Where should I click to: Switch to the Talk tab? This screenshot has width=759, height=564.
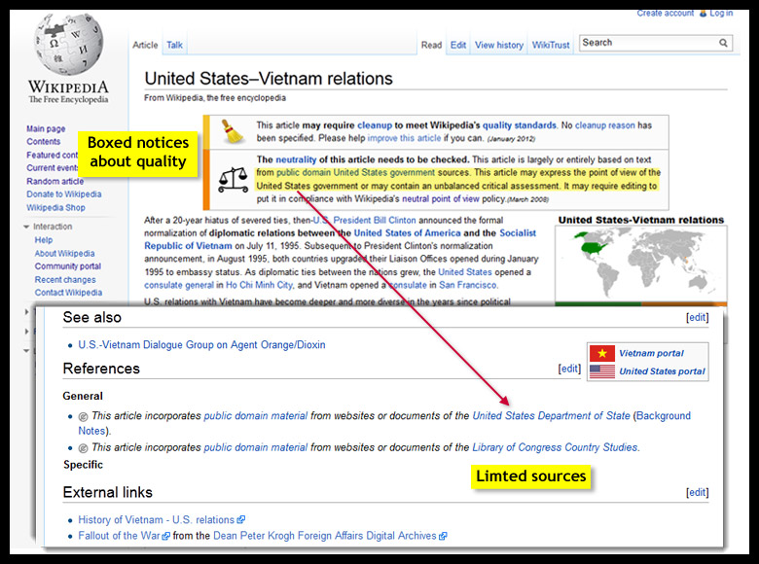point(174,45)
